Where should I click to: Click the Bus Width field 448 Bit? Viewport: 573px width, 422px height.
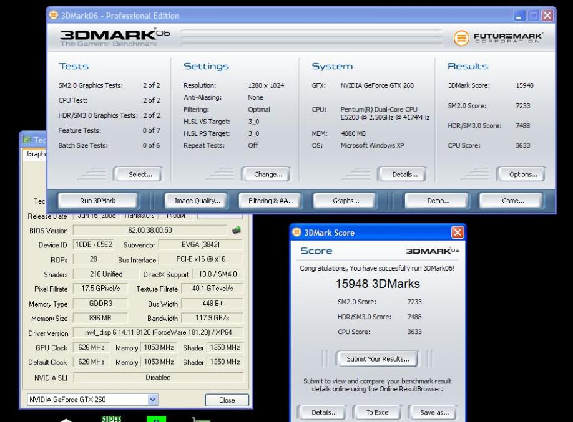(212, 304)
